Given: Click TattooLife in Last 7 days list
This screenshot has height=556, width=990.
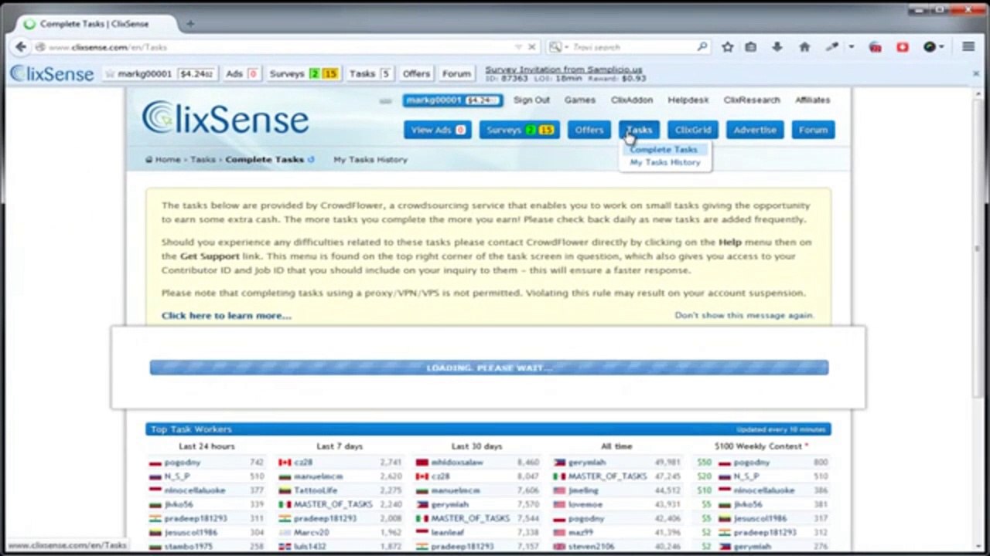Looking at the screenshot, I should tap(316, 490).
